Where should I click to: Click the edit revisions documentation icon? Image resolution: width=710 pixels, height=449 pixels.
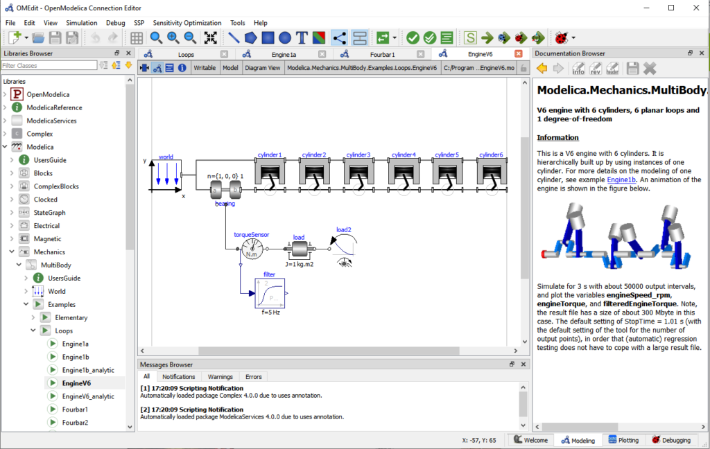coord(596,69)
